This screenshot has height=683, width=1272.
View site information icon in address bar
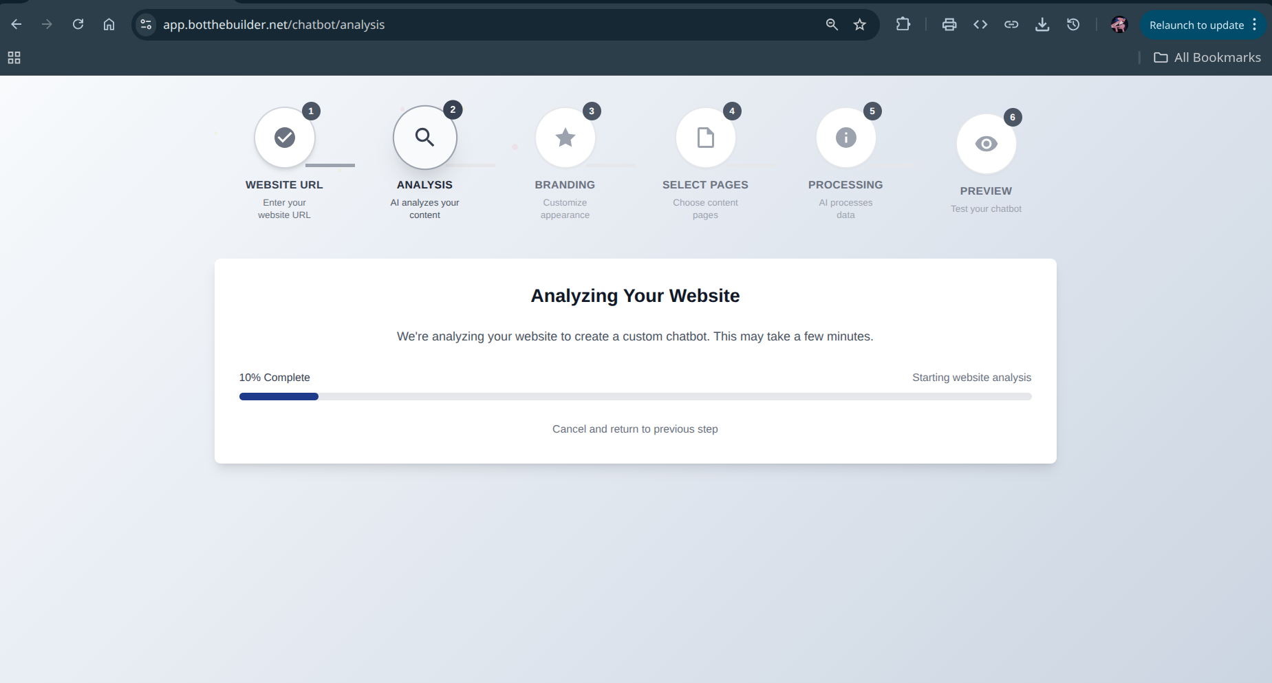146,25
